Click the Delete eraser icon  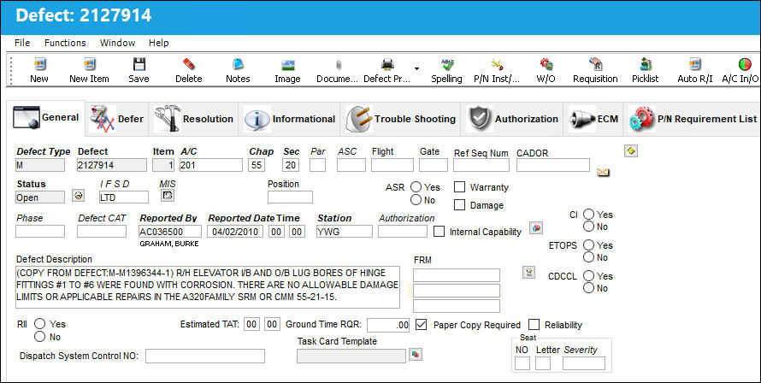click(189, 64)
